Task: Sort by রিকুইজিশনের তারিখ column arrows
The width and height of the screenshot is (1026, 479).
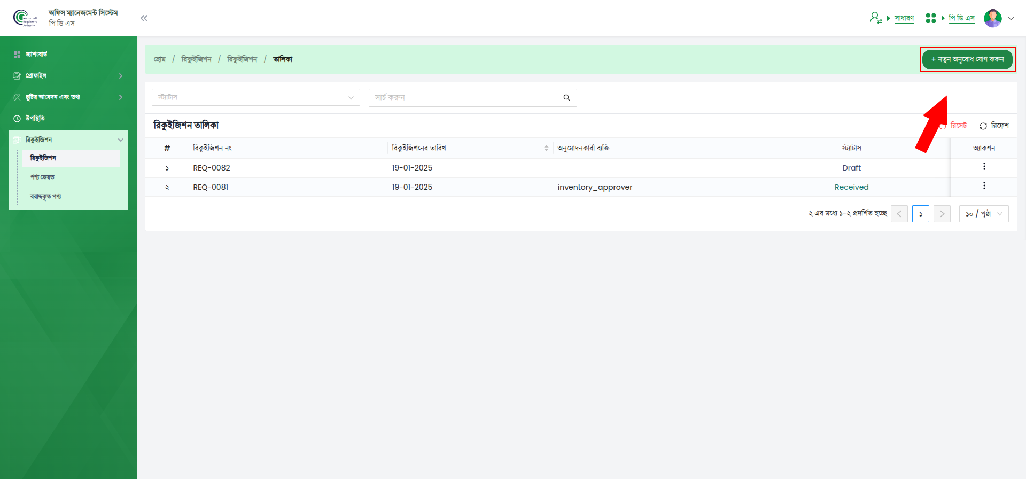Action: [x=546, y=148]
